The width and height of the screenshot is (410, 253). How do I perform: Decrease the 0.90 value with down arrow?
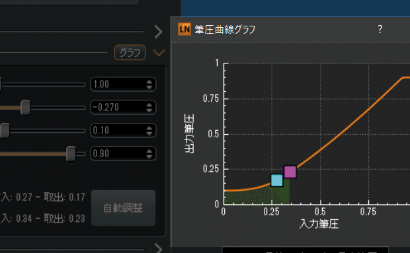pos(149,156)
